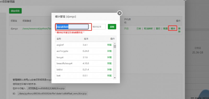The image size is (209, 99).
Task: Click the module list scrollbar down arrow
Action: 115,78
